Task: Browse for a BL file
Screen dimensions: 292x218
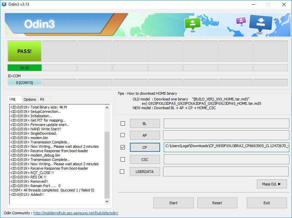Action: click(x=145, y=124)
